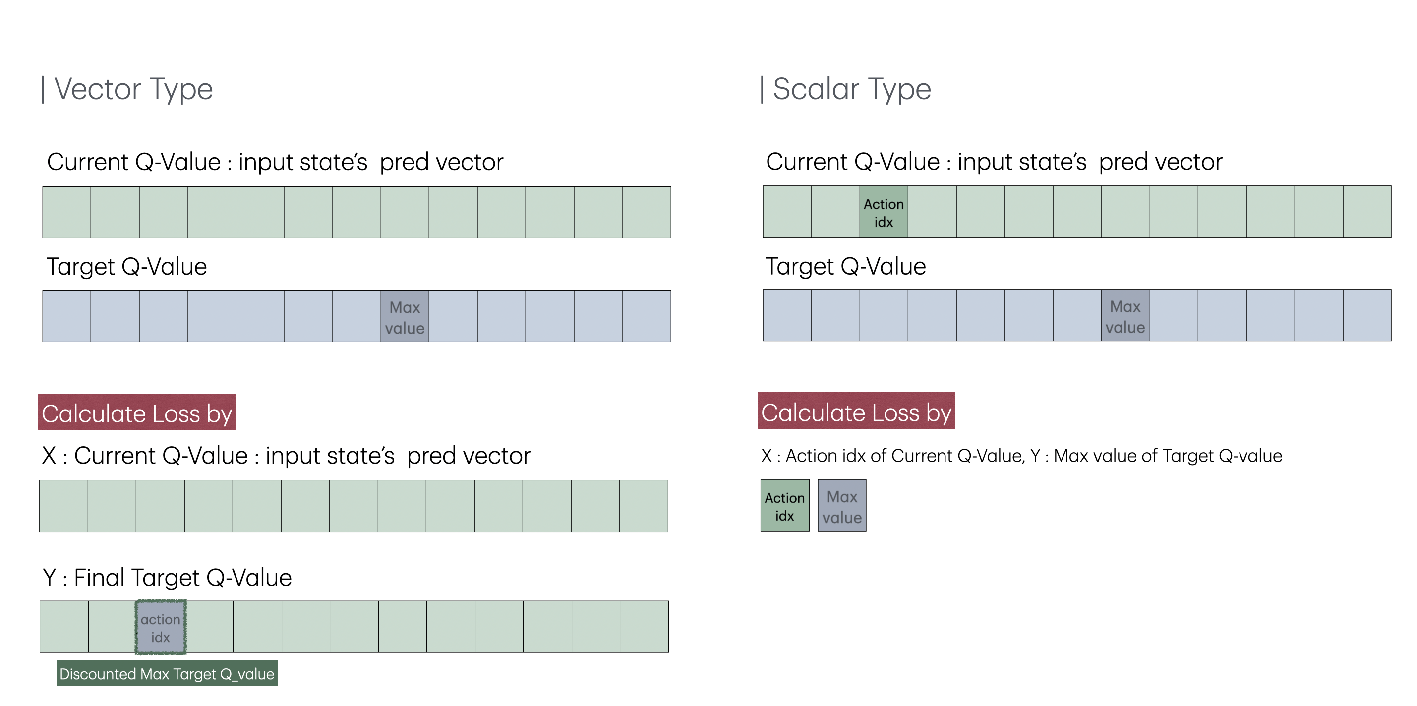Select the Max value cell in Scalar Target Q-Value row

point(1125,316)
